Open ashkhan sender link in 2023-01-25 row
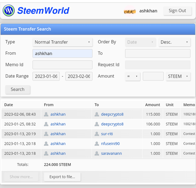Viewport: 196px width, 188px height. click(58, 124)
